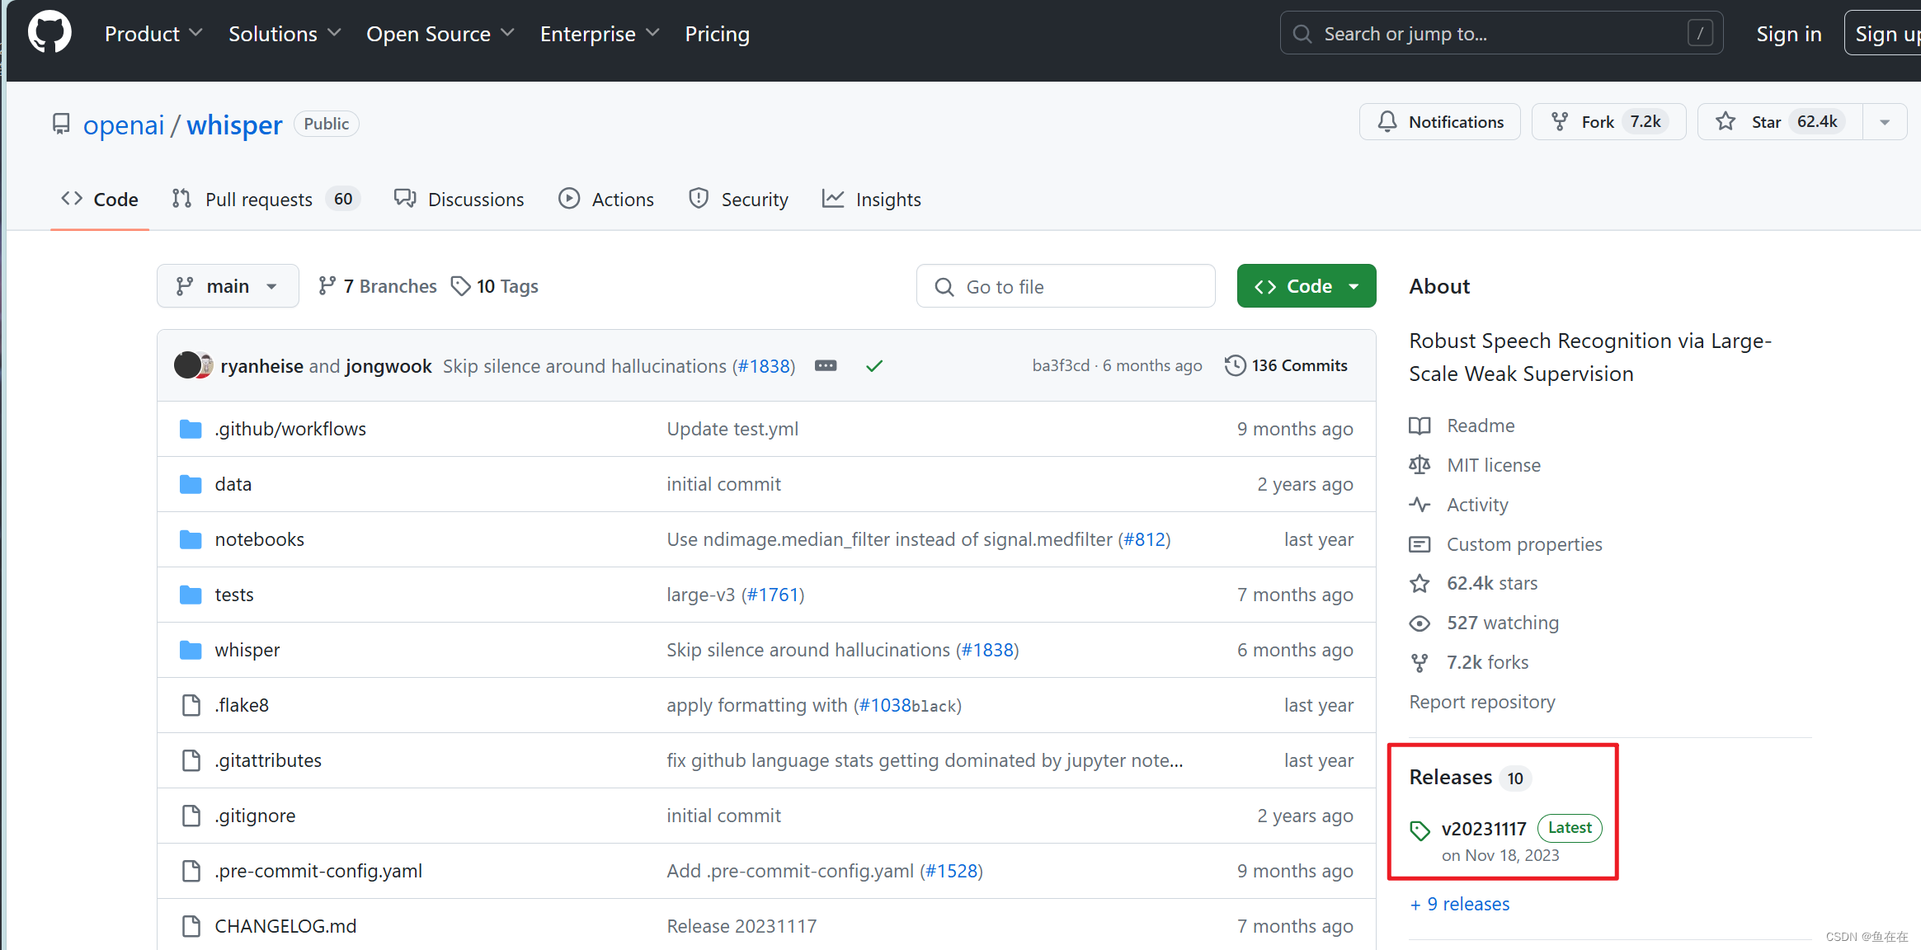Open the Update test.yml commit message
The height and width of the screenshot is (950, 1921).
point(732,429)
